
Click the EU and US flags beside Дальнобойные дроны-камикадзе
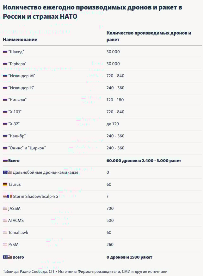pyautogui.click(x=7, y=172)
